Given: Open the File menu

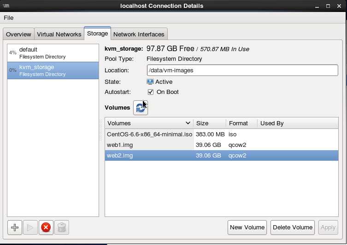Looking at the screenshot, I should click(x=9, y=18).
